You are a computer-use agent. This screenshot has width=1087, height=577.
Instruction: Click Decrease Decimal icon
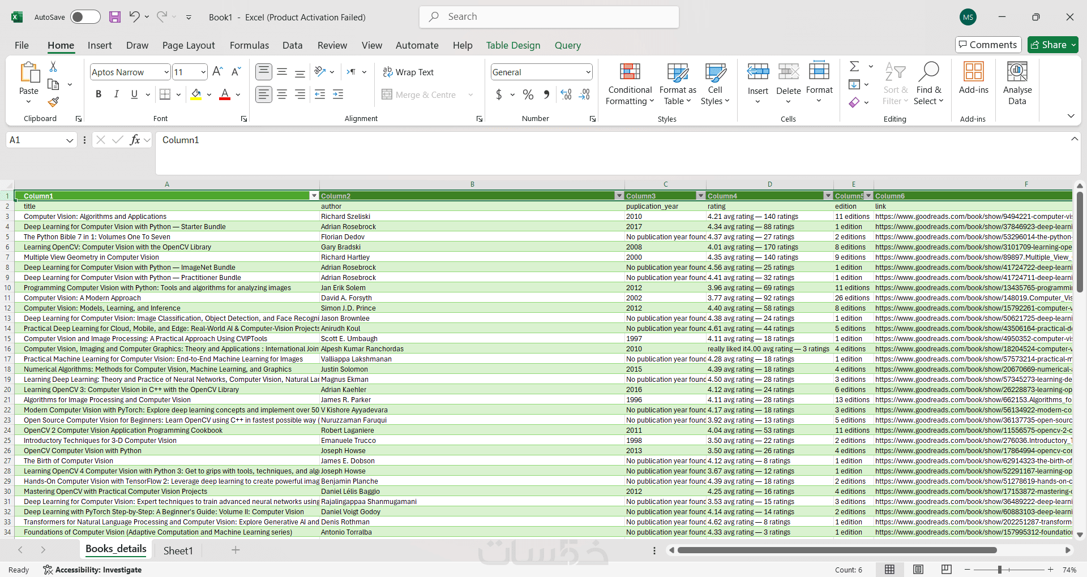point(585,94)
